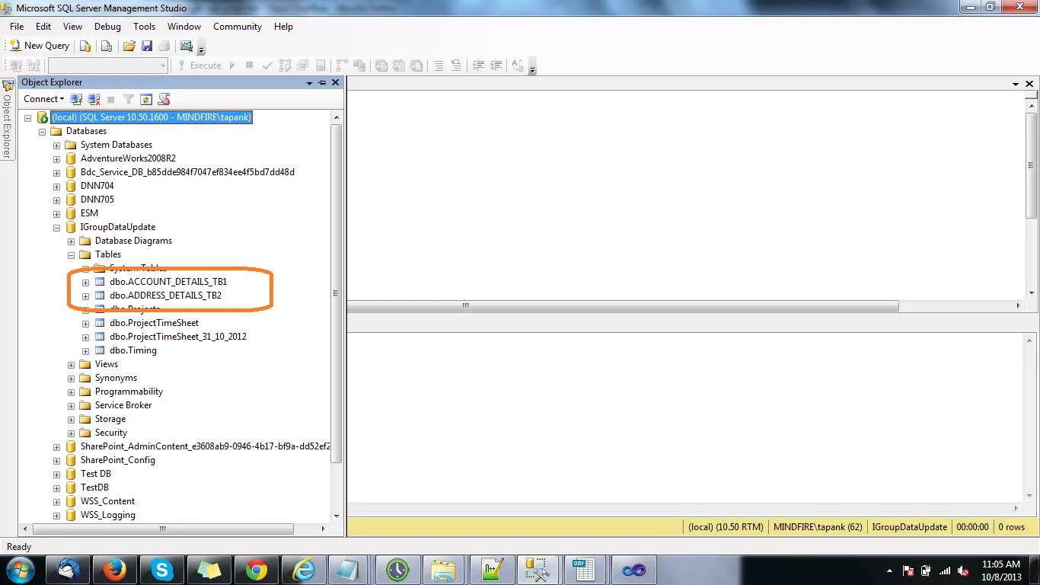
Task: Open the Connect dropdown in Object Explorer
Action: tap(43, 99)
